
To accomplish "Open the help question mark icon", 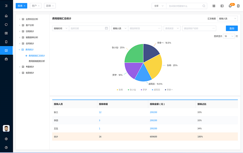I will point(6,148).
